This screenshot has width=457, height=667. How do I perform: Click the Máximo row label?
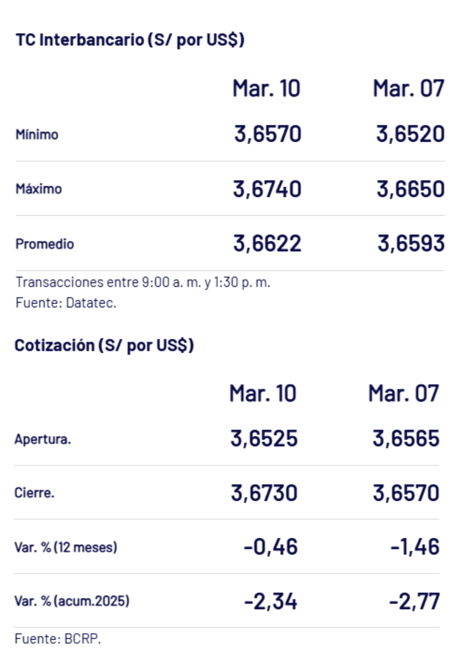[x=38, y=189]
